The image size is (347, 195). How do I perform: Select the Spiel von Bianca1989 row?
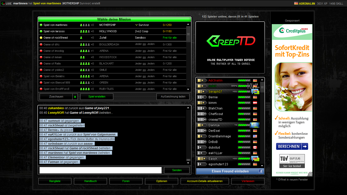(x=112, y=83)
